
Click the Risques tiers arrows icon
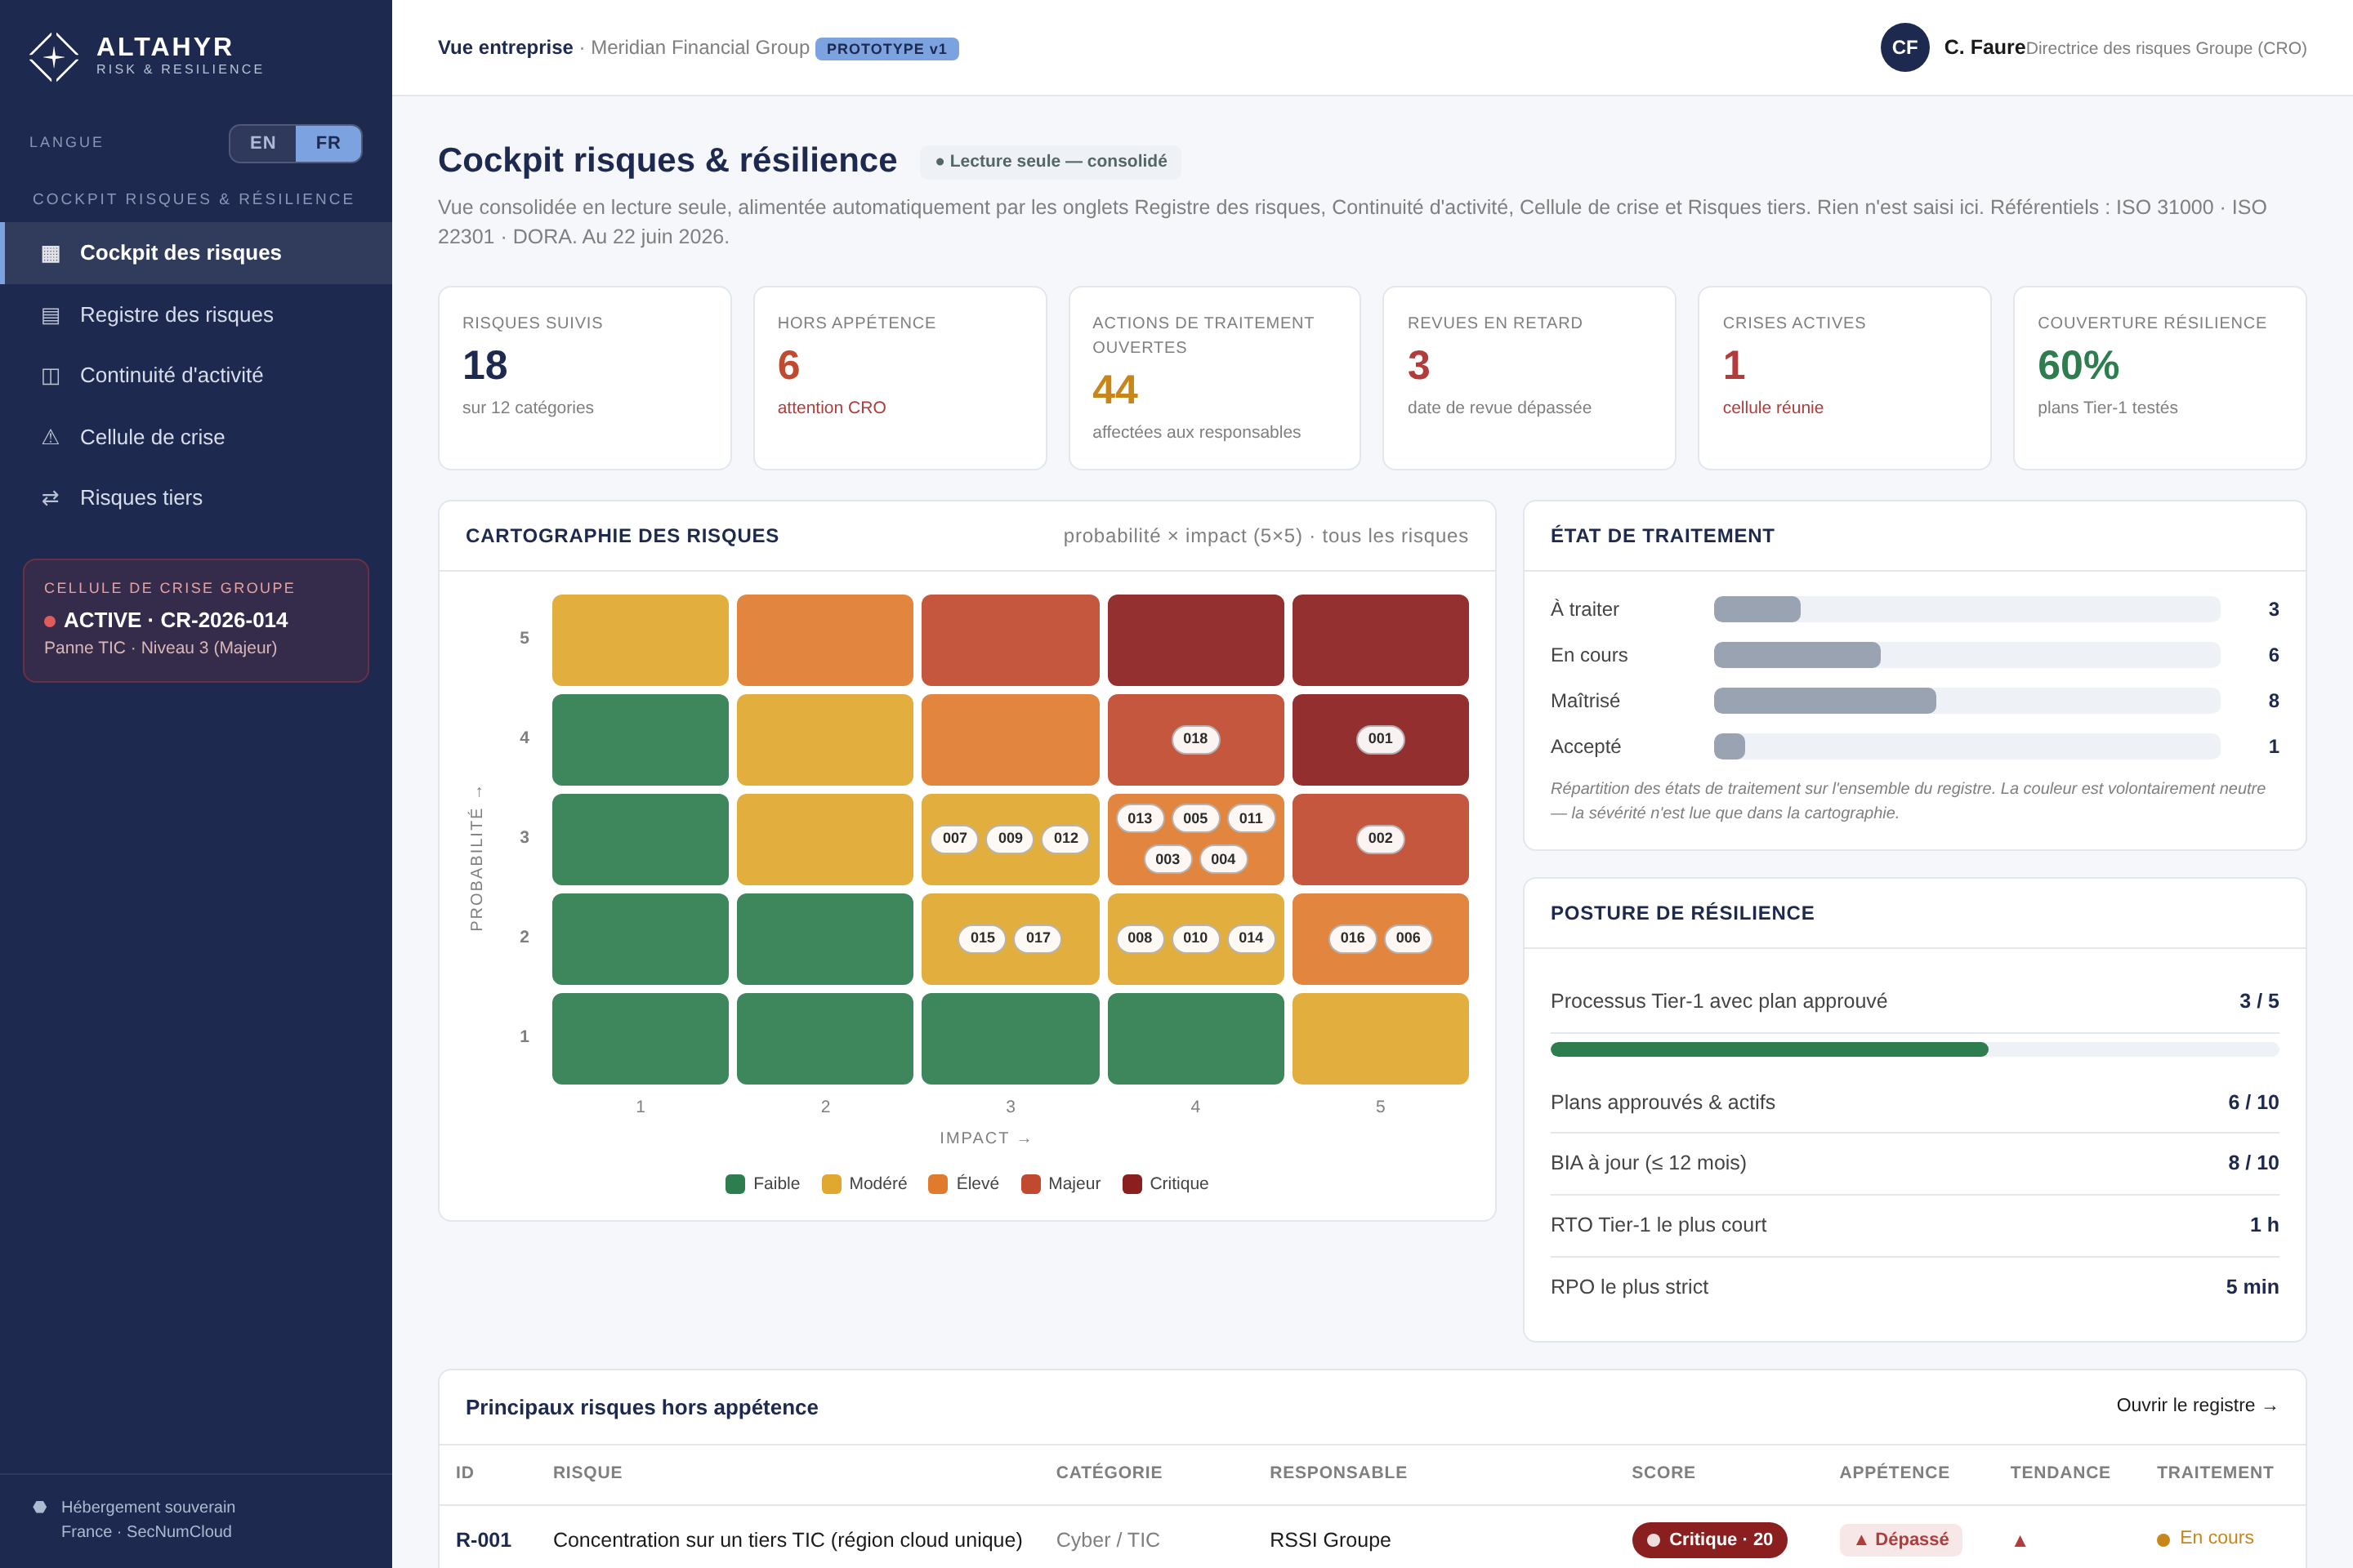50,498
